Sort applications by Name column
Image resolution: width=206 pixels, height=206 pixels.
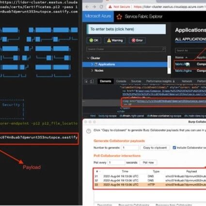click(181, 58)
